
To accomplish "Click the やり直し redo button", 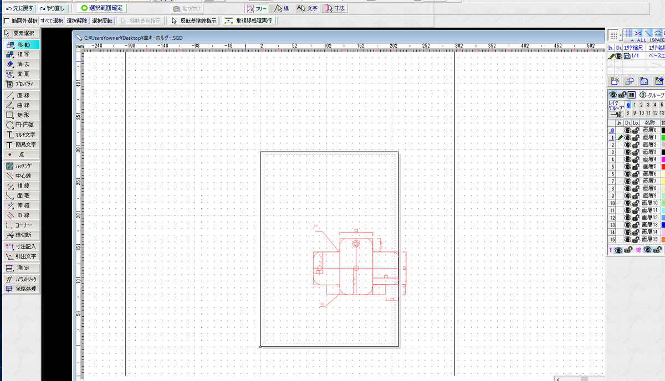I will pos(54,9).
